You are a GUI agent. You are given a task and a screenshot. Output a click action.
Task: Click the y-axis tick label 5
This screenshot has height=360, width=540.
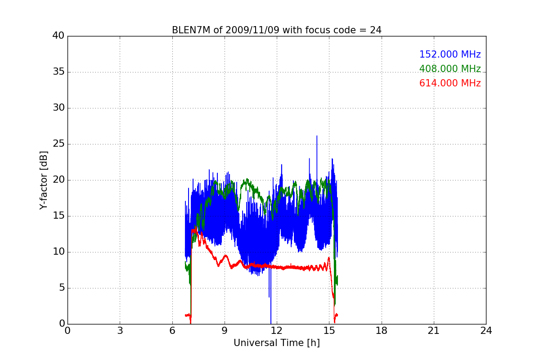click(62, 288)
